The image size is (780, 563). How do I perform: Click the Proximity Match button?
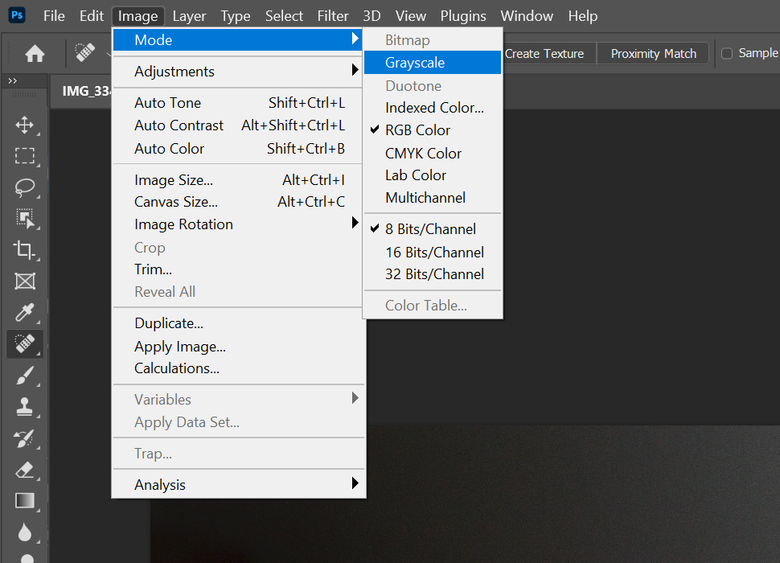(x=653, y=54)
